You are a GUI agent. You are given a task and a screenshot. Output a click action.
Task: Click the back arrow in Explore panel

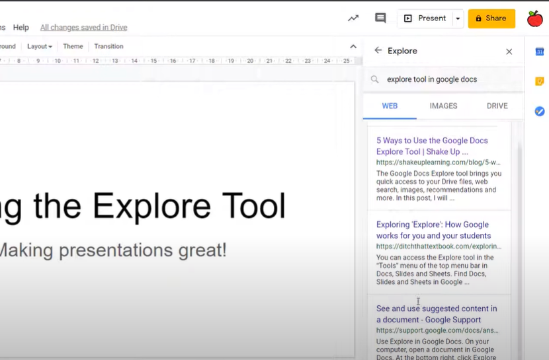coord(378,51)
